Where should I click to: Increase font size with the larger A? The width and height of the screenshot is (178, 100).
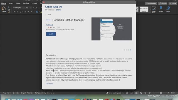click(33, 8)
